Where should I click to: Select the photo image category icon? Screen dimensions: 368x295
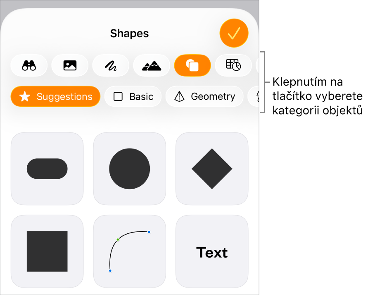(x=70, y=65)
